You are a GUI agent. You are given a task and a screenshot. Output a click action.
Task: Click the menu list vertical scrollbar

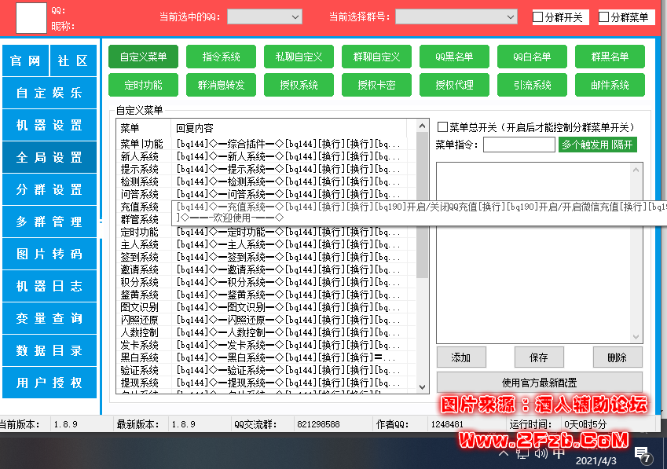[x=423, y=236]
